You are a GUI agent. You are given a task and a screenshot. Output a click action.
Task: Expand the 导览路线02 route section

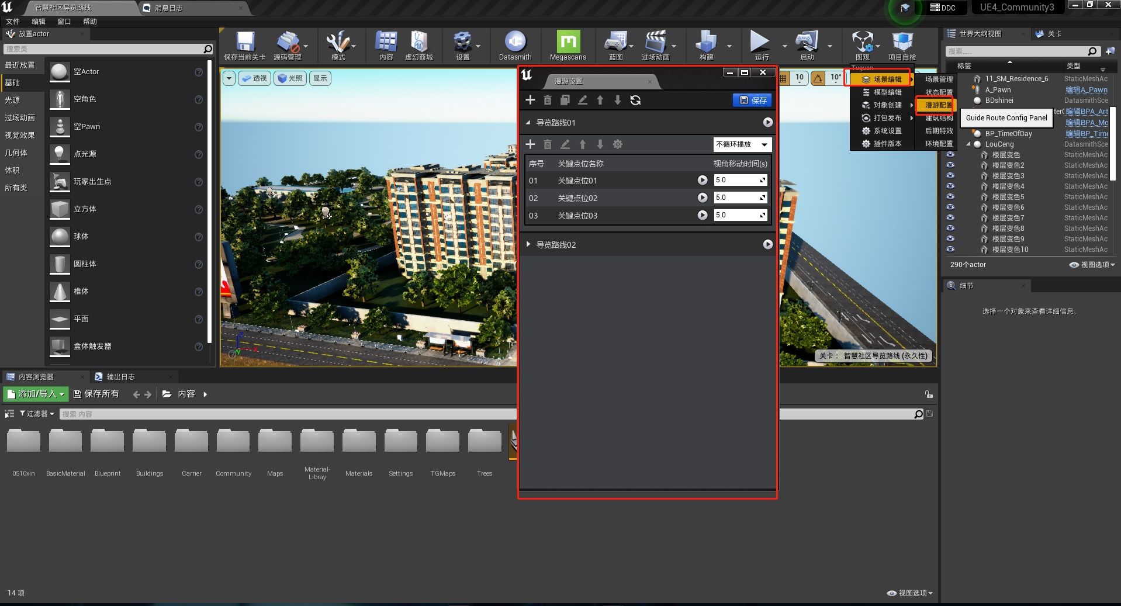pyautogui.click(x=528, y=244)
